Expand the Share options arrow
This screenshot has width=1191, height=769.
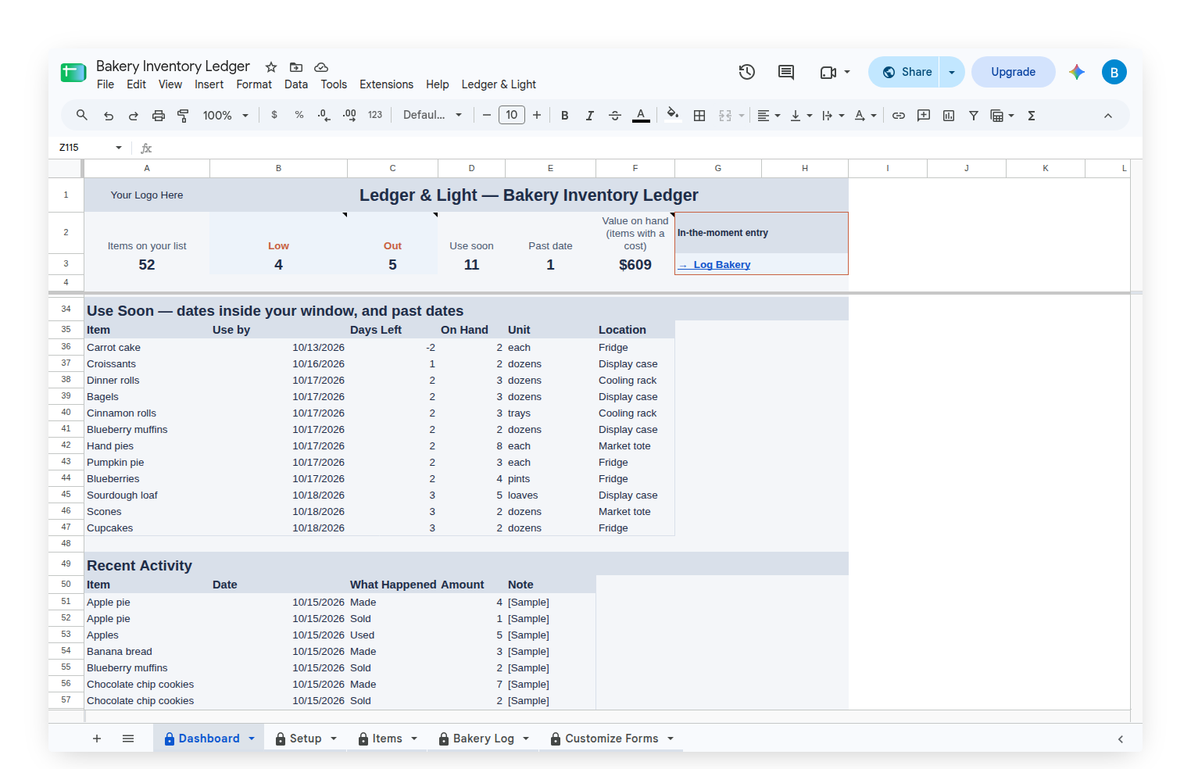coord(952,72)
